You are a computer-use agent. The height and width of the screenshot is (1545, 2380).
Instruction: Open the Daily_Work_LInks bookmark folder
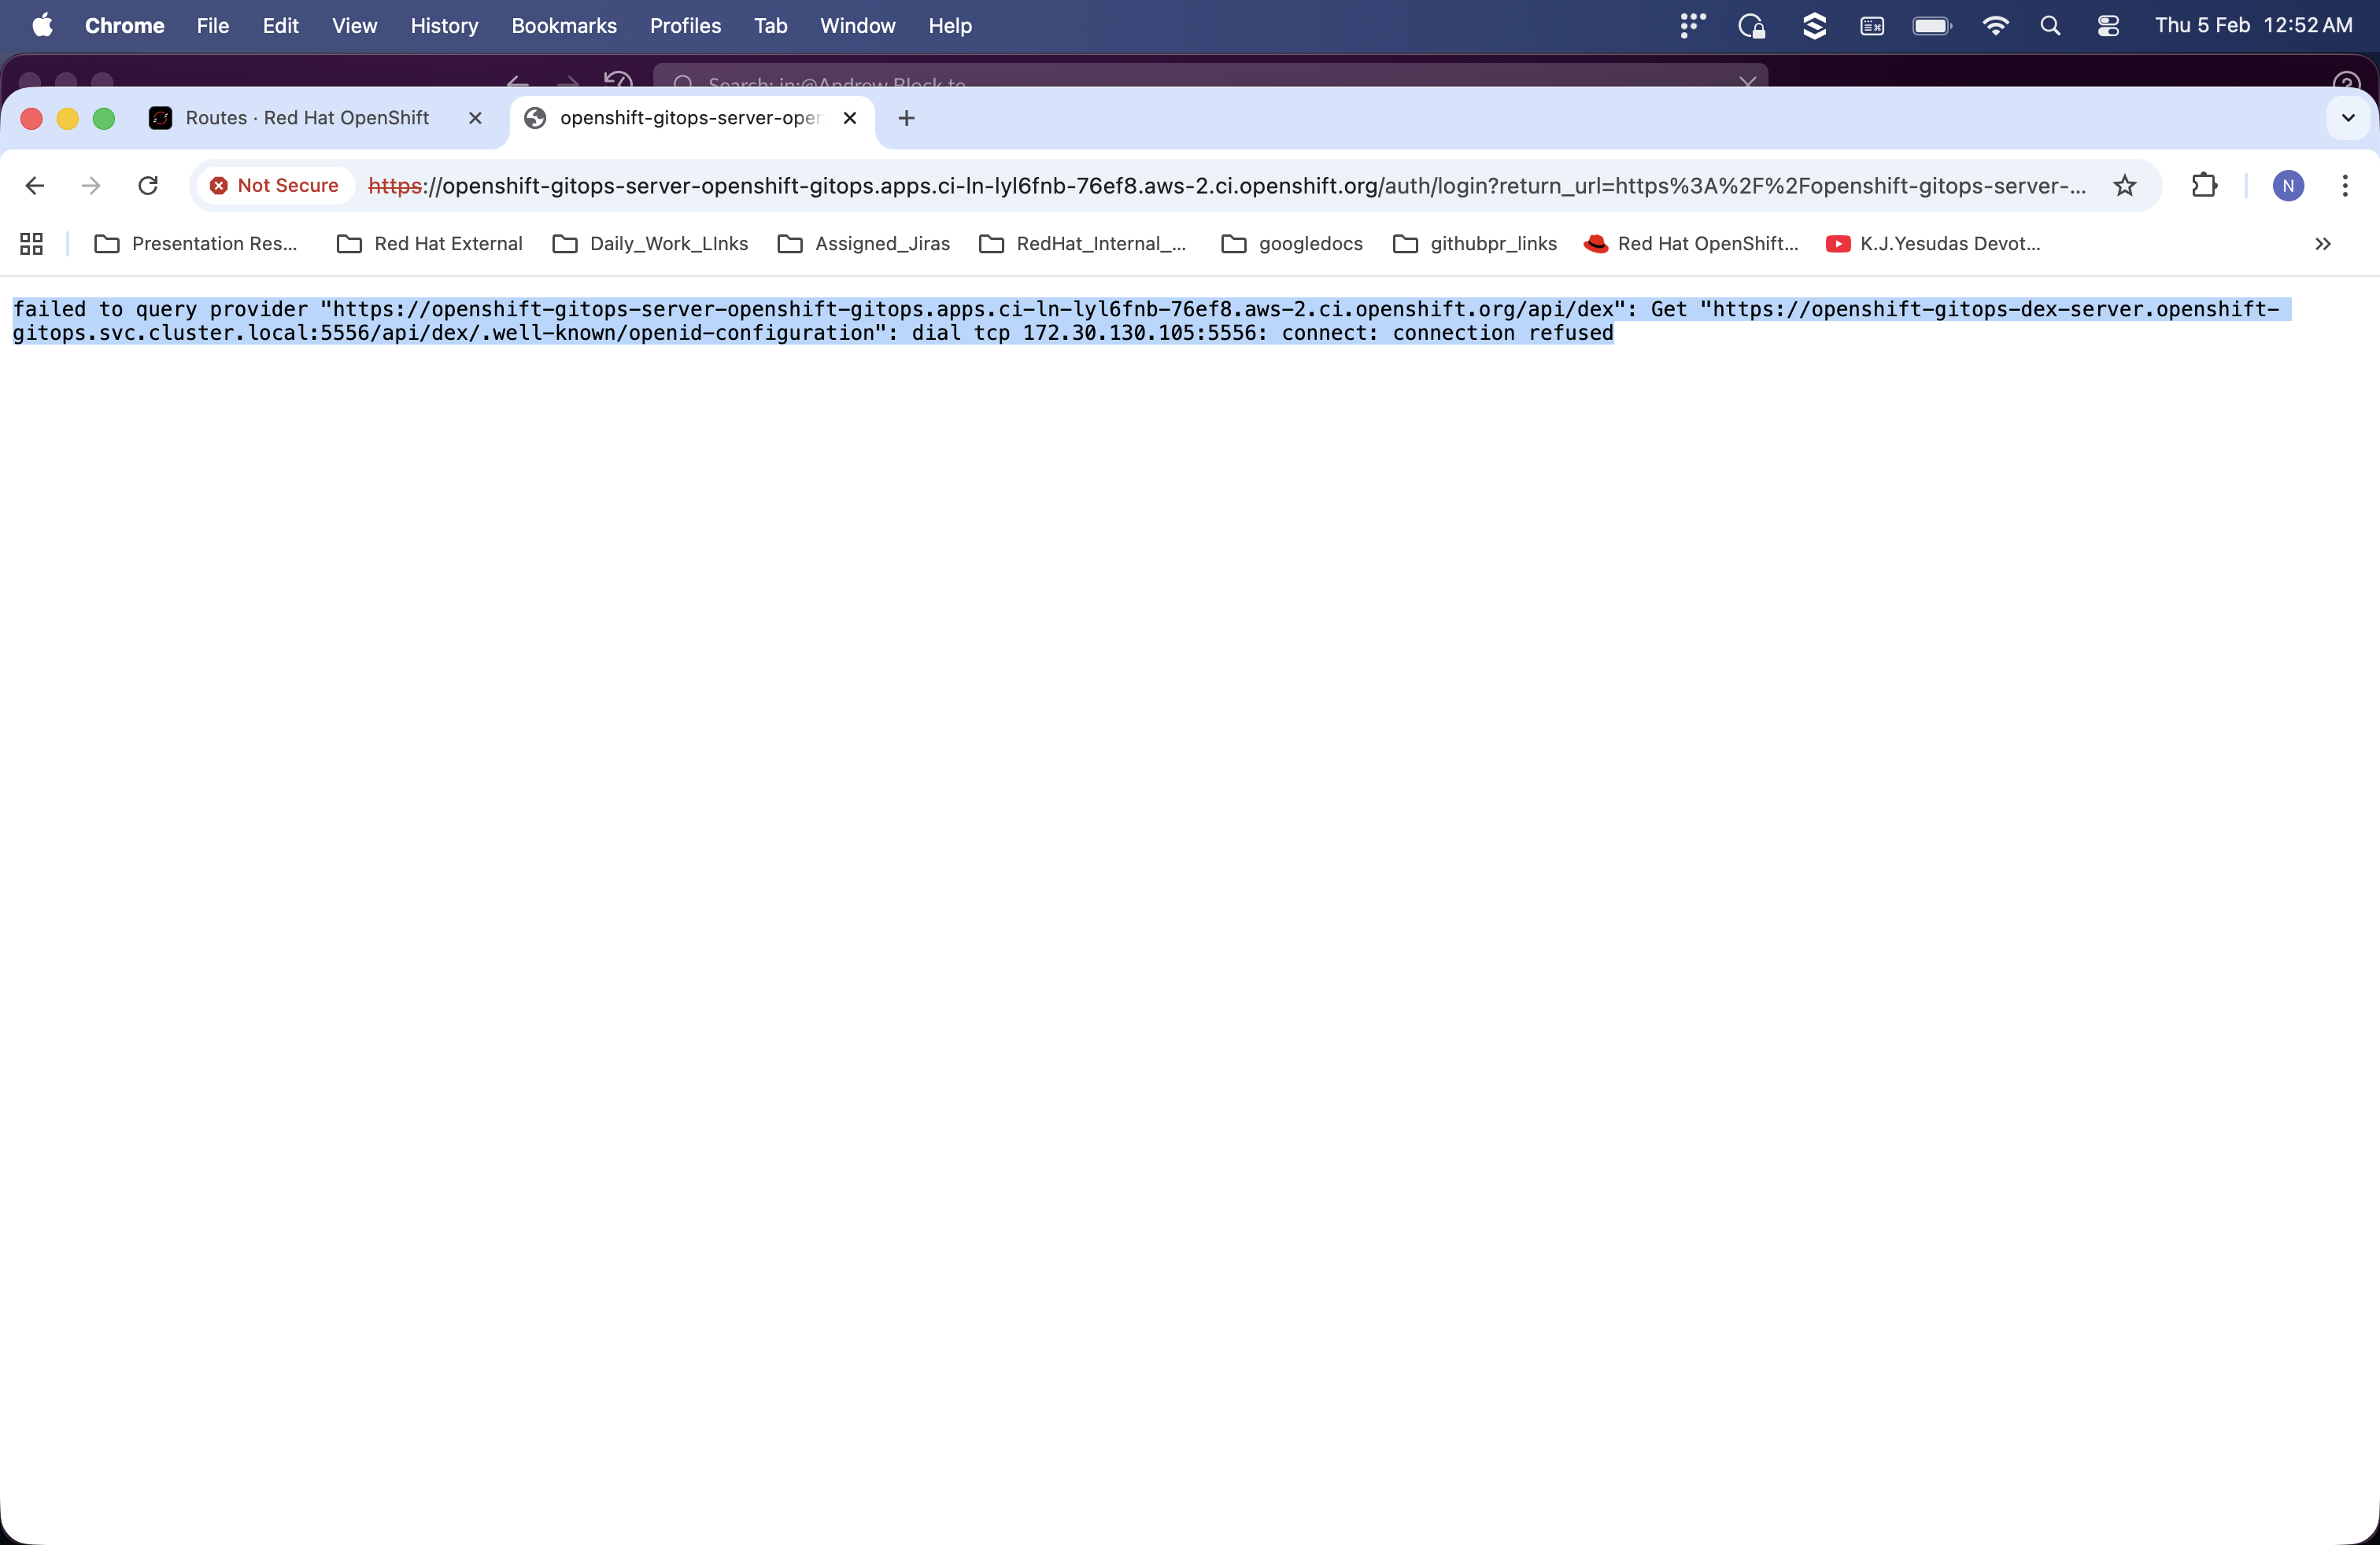(650, 244)
